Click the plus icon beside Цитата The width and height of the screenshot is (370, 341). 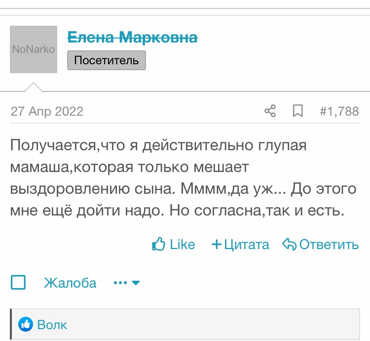pyautogui.click(x=216, y=244)
